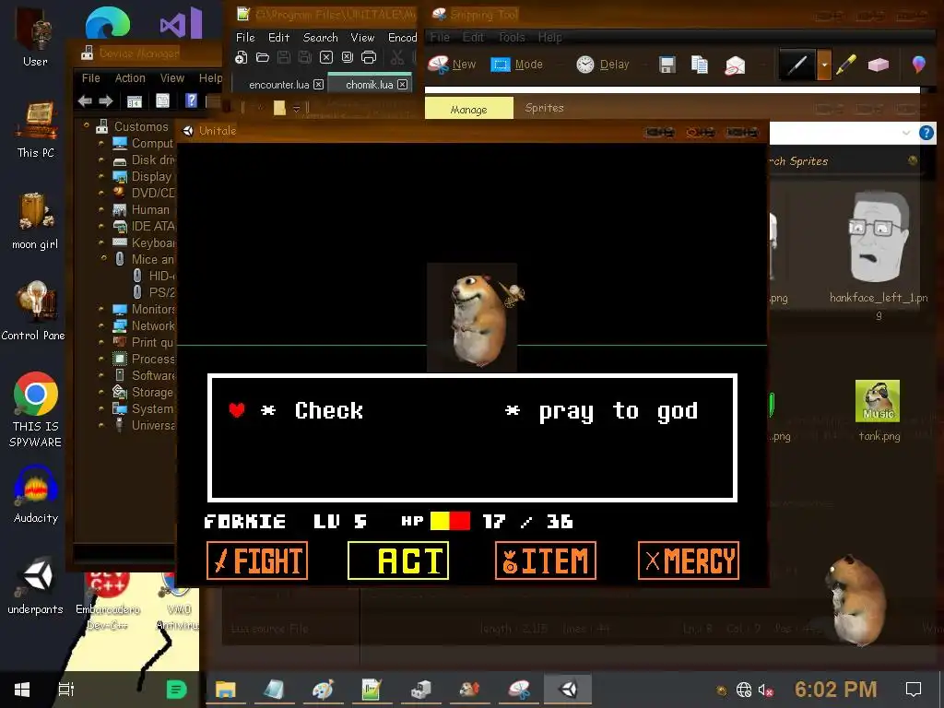
Task: Expand Disk drives node
Action: pyautogui.click(x=101, y=160)
